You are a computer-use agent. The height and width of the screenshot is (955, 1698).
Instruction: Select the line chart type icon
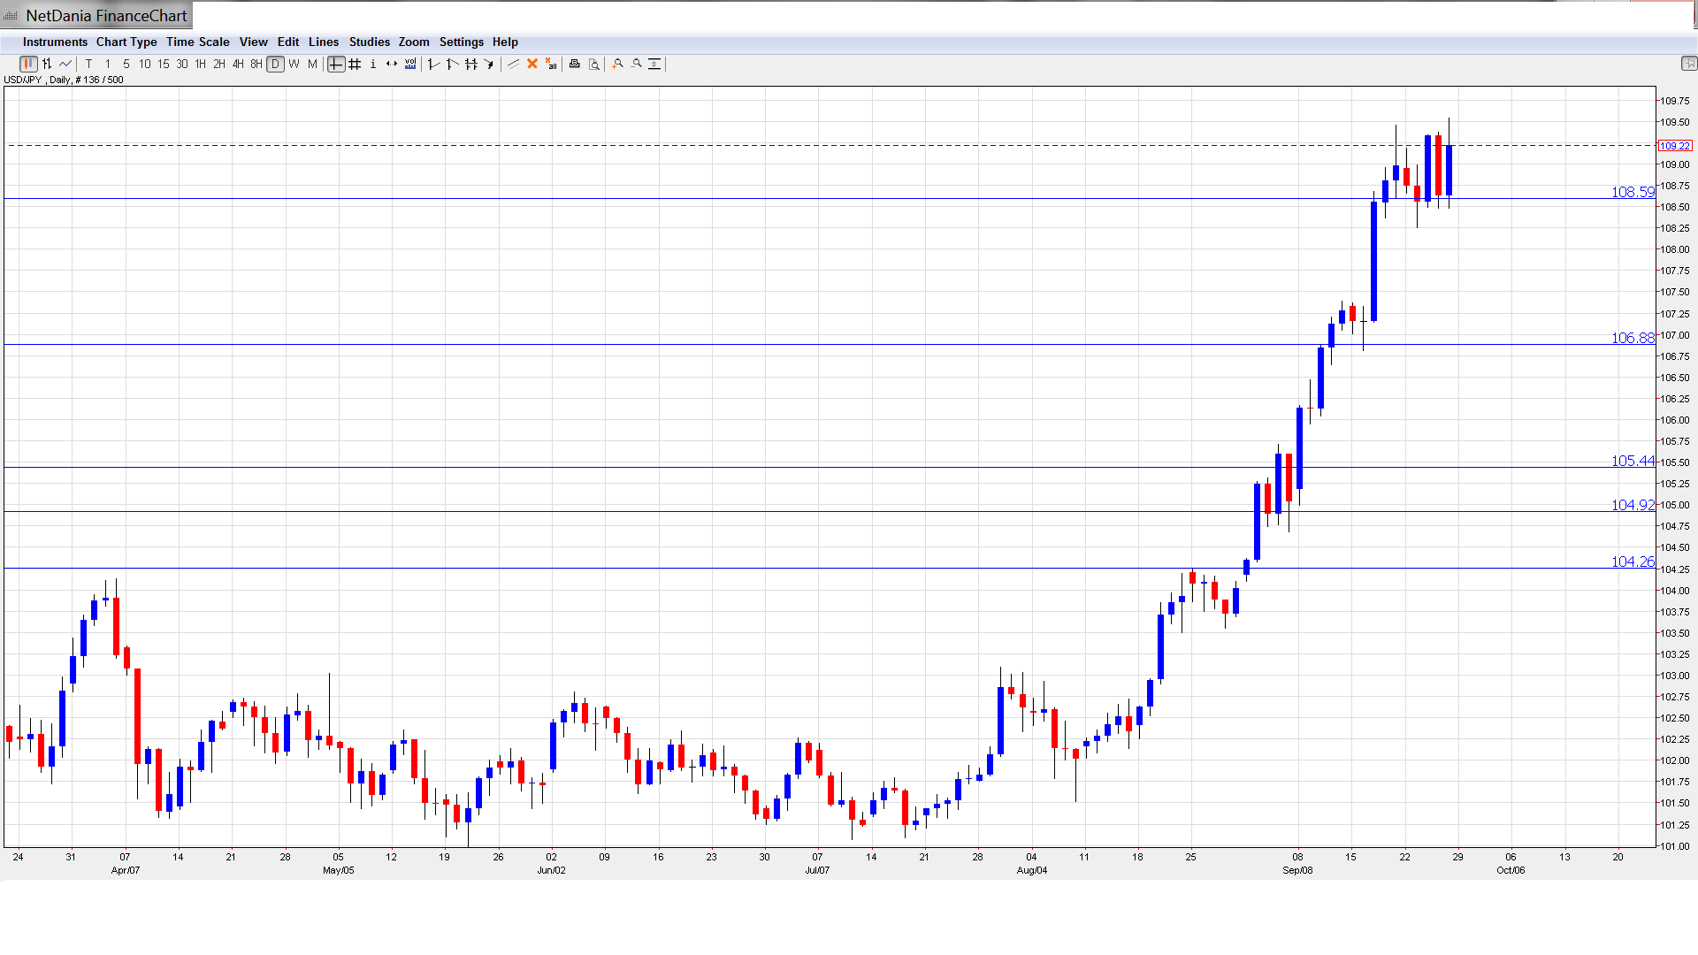[x=65, y=64]
